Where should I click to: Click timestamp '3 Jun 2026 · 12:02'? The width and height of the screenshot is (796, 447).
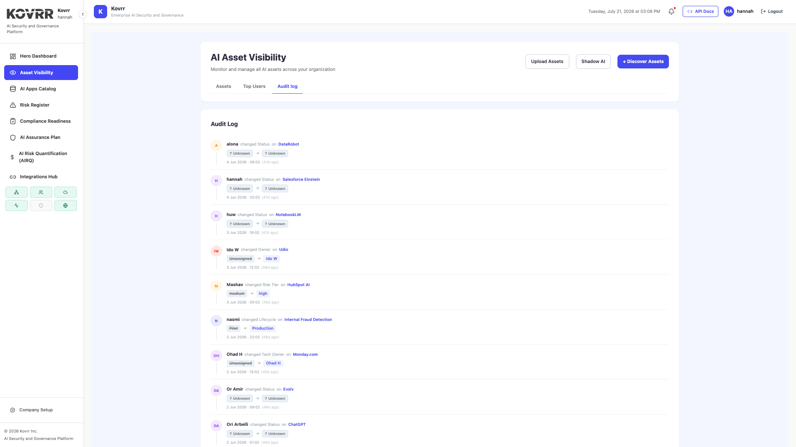click(243, 267)
